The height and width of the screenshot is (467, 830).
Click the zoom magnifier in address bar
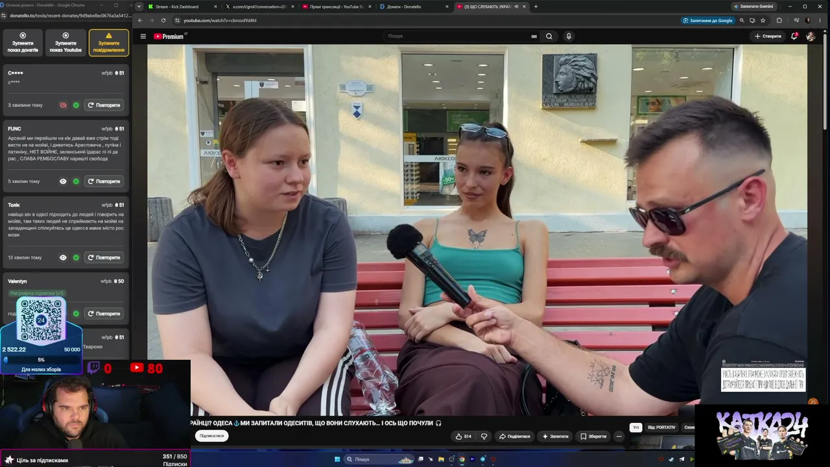[742, 20]
